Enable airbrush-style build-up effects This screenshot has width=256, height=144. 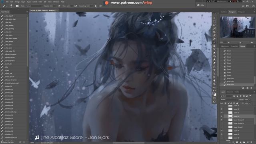click(76, 6)
